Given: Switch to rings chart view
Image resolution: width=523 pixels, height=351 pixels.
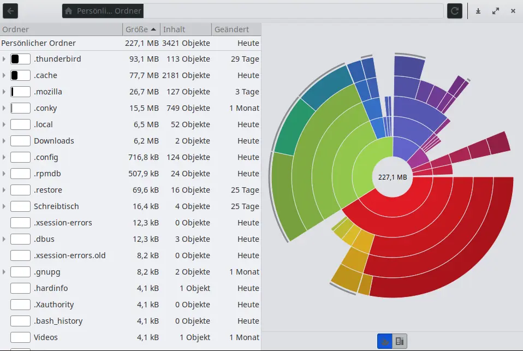Looking at the screenshot, I should click(x=385, y=341).
